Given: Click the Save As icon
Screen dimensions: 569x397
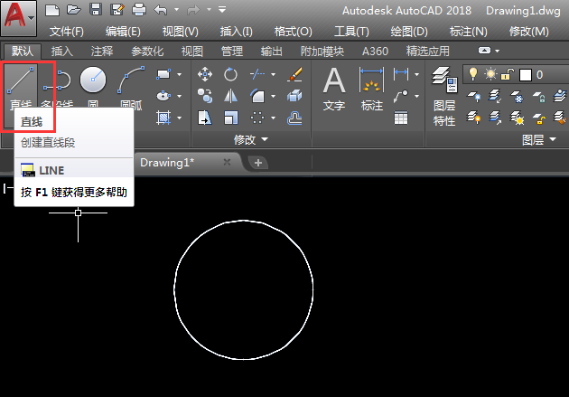Looking at the screenshot, I should click(x=117, y=10).
